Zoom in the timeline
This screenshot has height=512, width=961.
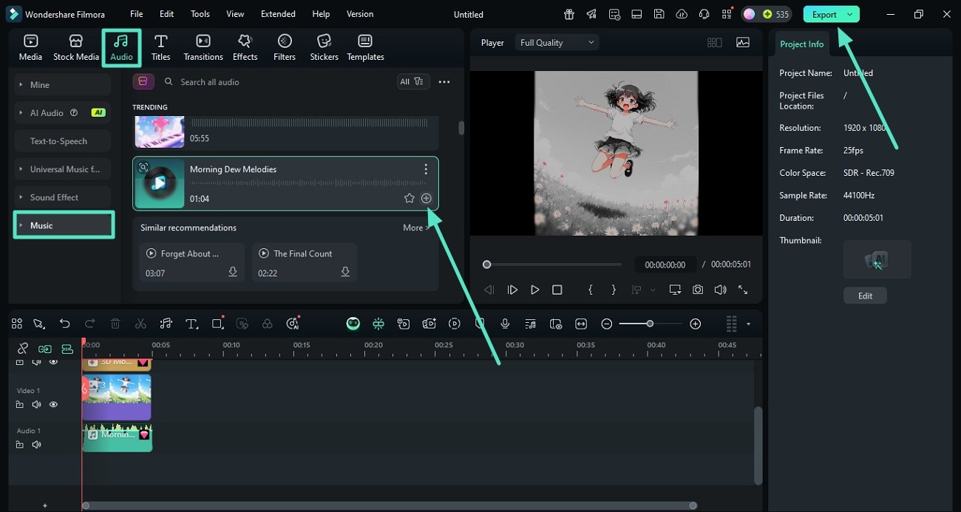click(x=695, y=324)
